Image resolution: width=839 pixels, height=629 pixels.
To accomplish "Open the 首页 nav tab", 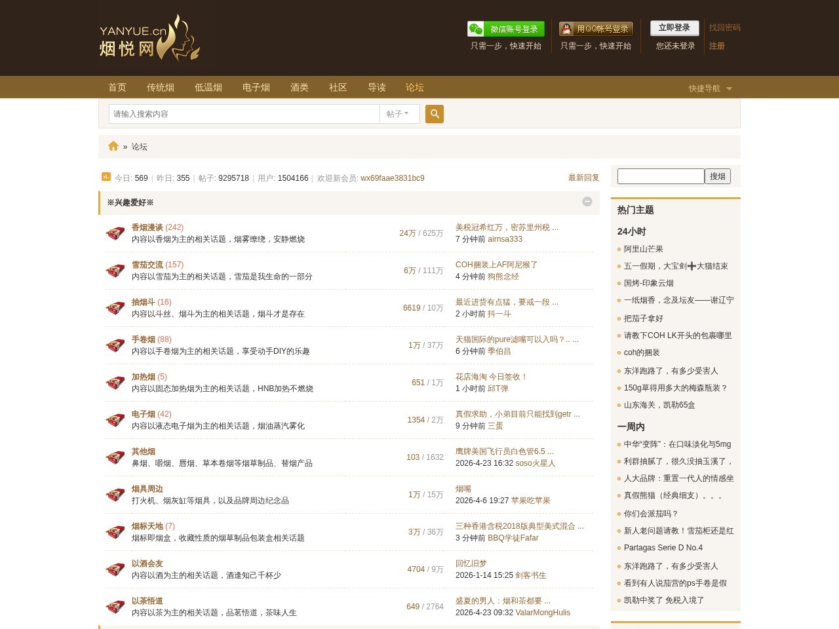I will (x=117, y=87).
